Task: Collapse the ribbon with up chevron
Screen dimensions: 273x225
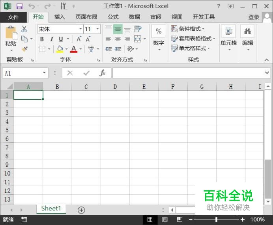Action: click(267, 60)
